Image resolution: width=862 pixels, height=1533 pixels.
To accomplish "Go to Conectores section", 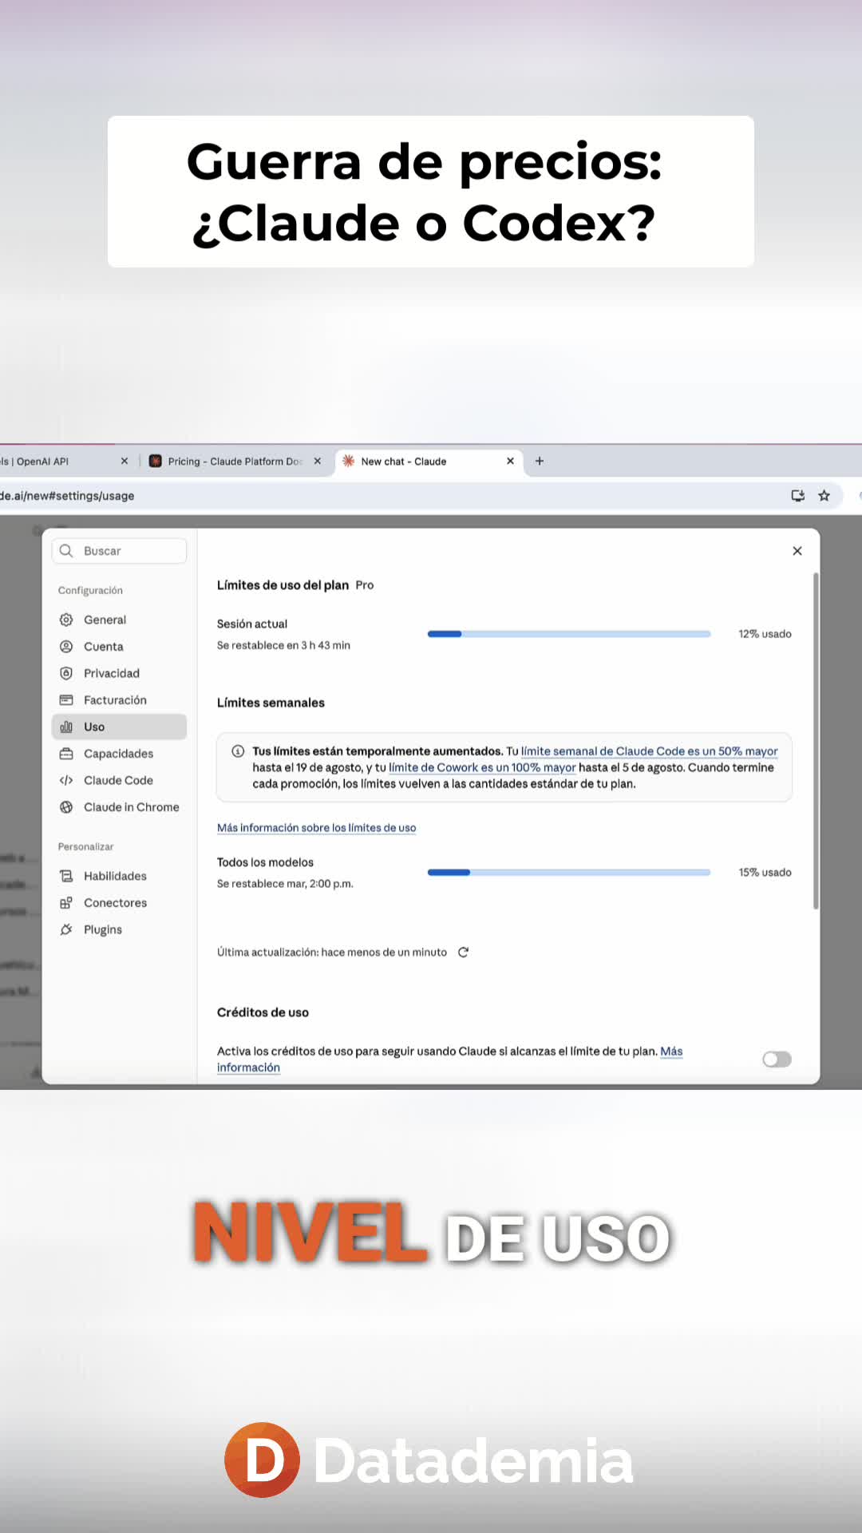I will [119, 903].
